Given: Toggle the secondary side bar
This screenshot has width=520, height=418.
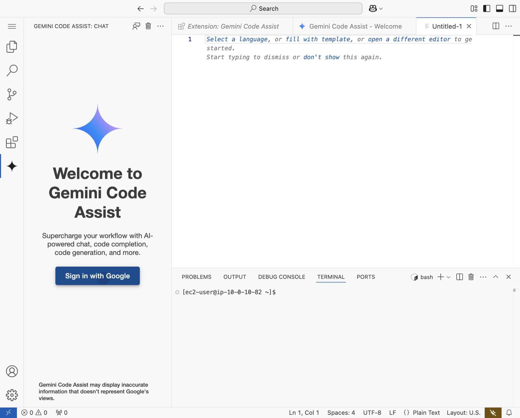Looking at the screenshot, I should coord(513,9).
